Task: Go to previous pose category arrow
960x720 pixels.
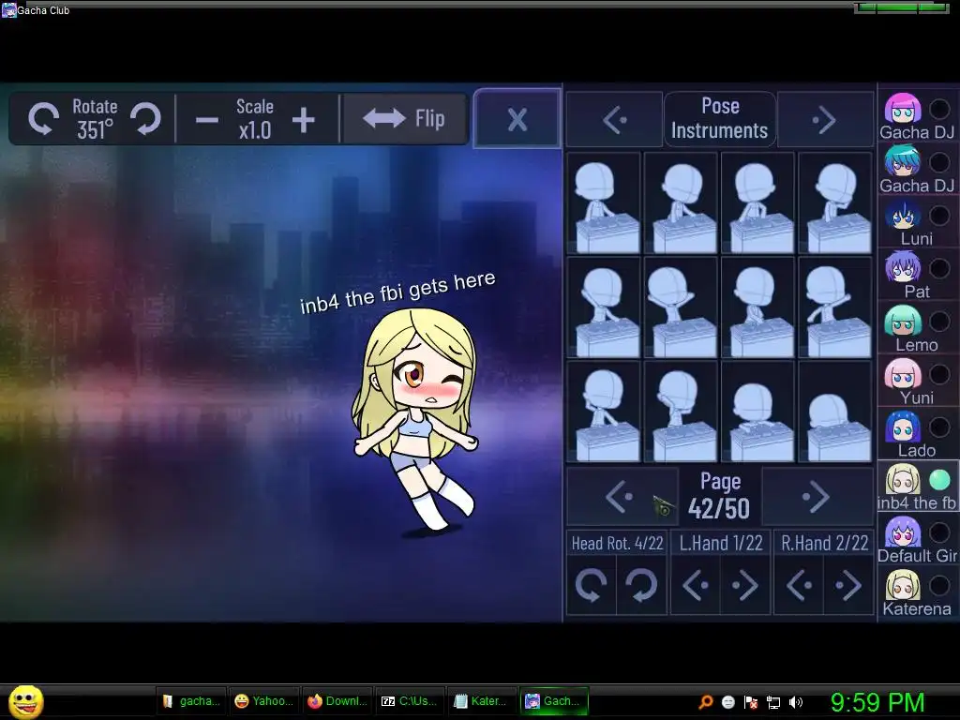Action: (614, 119)
